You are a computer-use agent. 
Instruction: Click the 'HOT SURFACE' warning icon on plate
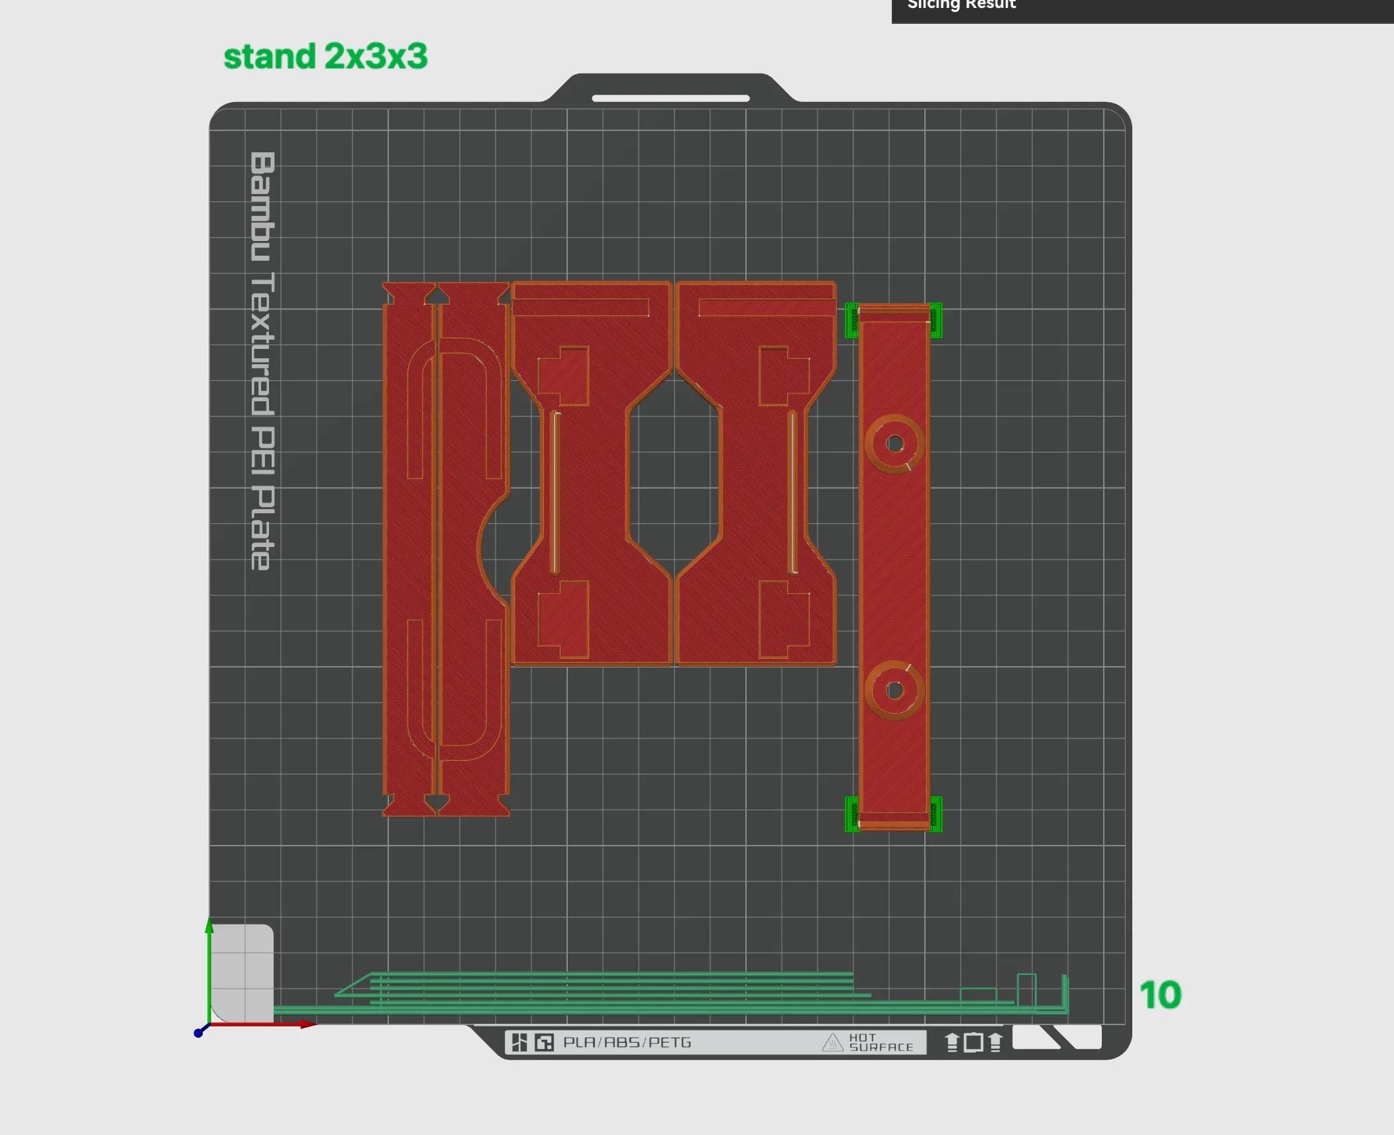pos(833,1043)
